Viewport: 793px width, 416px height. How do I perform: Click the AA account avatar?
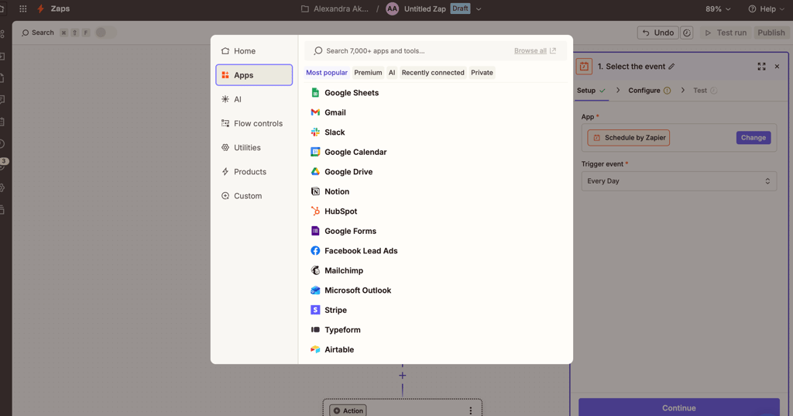coord(392,9)
